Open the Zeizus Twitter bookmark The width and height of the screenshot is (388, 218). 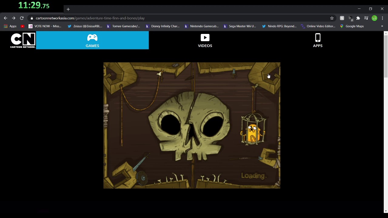(85, 26)
